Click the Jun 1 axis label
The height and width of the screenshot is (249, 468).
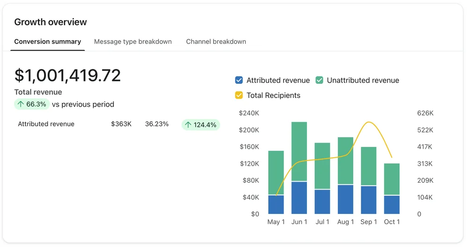click(x=299, y=222)
